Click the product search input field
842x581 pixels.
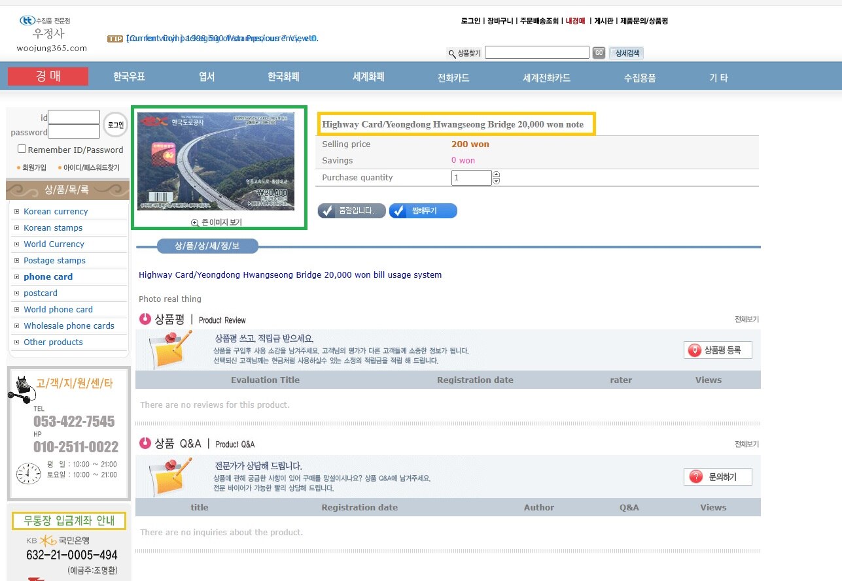point(536,53)
